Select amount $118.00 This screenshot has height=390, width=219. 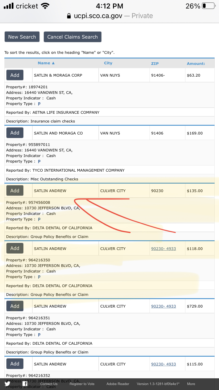(x=195, y=249)
